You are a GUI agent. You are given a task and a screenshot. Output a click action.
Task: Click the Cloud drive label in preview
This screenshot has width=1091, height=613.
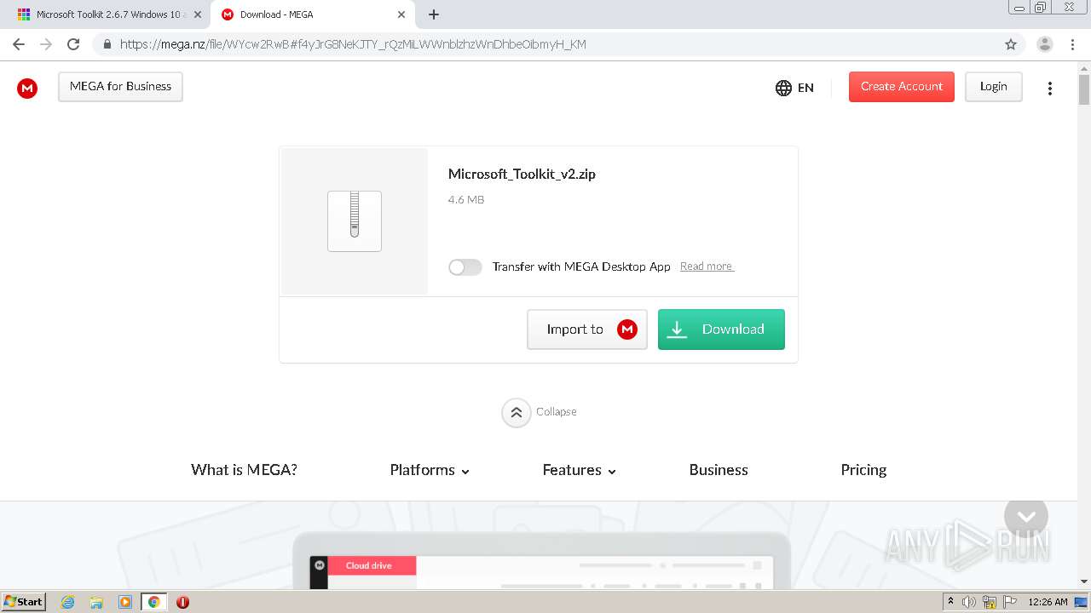tap(369, 565)
